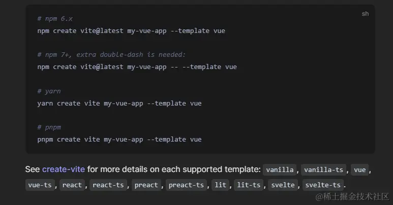This screenshot has width=393, height=205.
Task: Click the npm 6.x create command line
Action: [131, 30]
